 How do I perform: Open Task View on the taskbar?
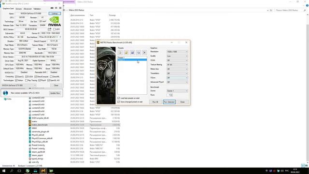point(19,171)
